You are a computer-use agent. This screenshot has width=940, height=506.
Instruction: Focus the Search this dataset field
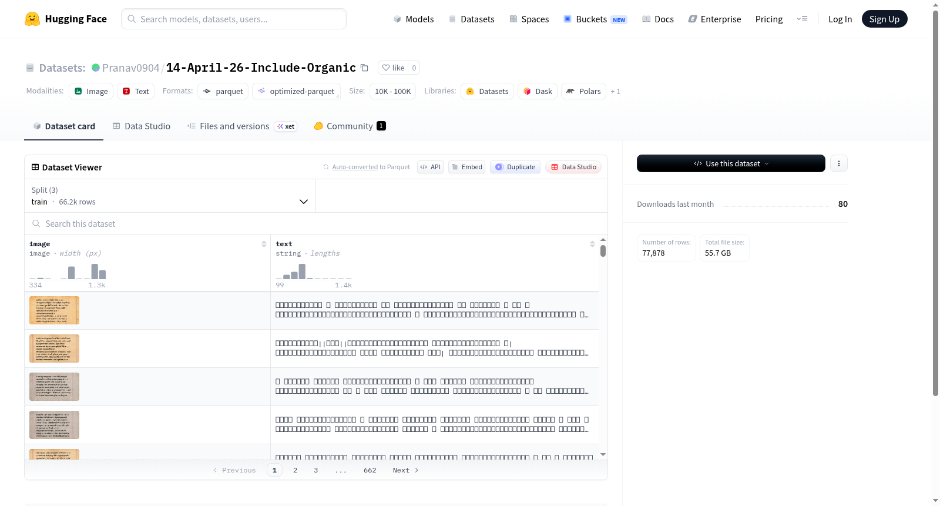point(316,223)
